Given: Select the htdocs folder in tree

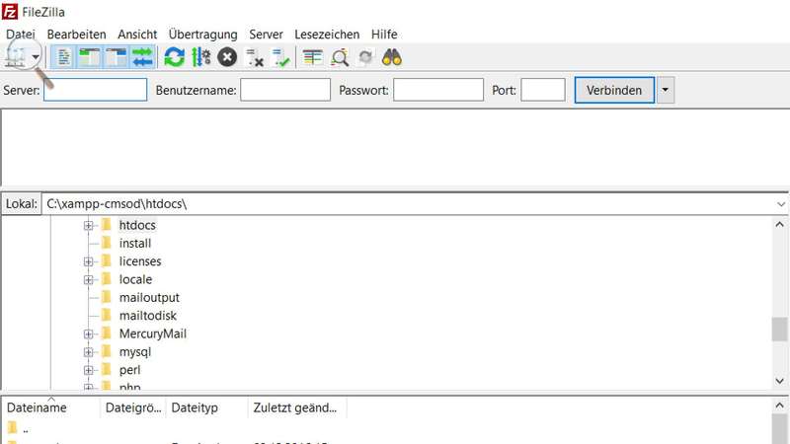Looking at the screenshot, I should (x=137, y=225).
